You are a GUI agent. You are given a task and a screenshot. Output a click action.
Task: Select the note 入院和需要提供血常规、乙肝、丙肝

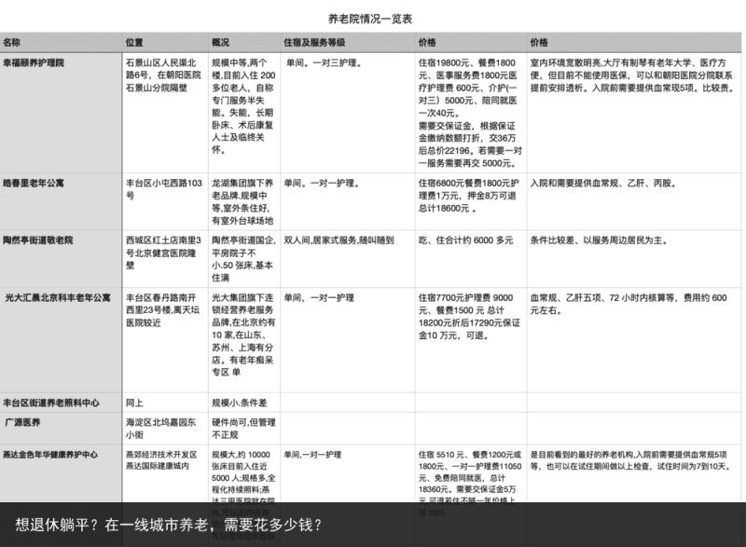pos(603,183)
